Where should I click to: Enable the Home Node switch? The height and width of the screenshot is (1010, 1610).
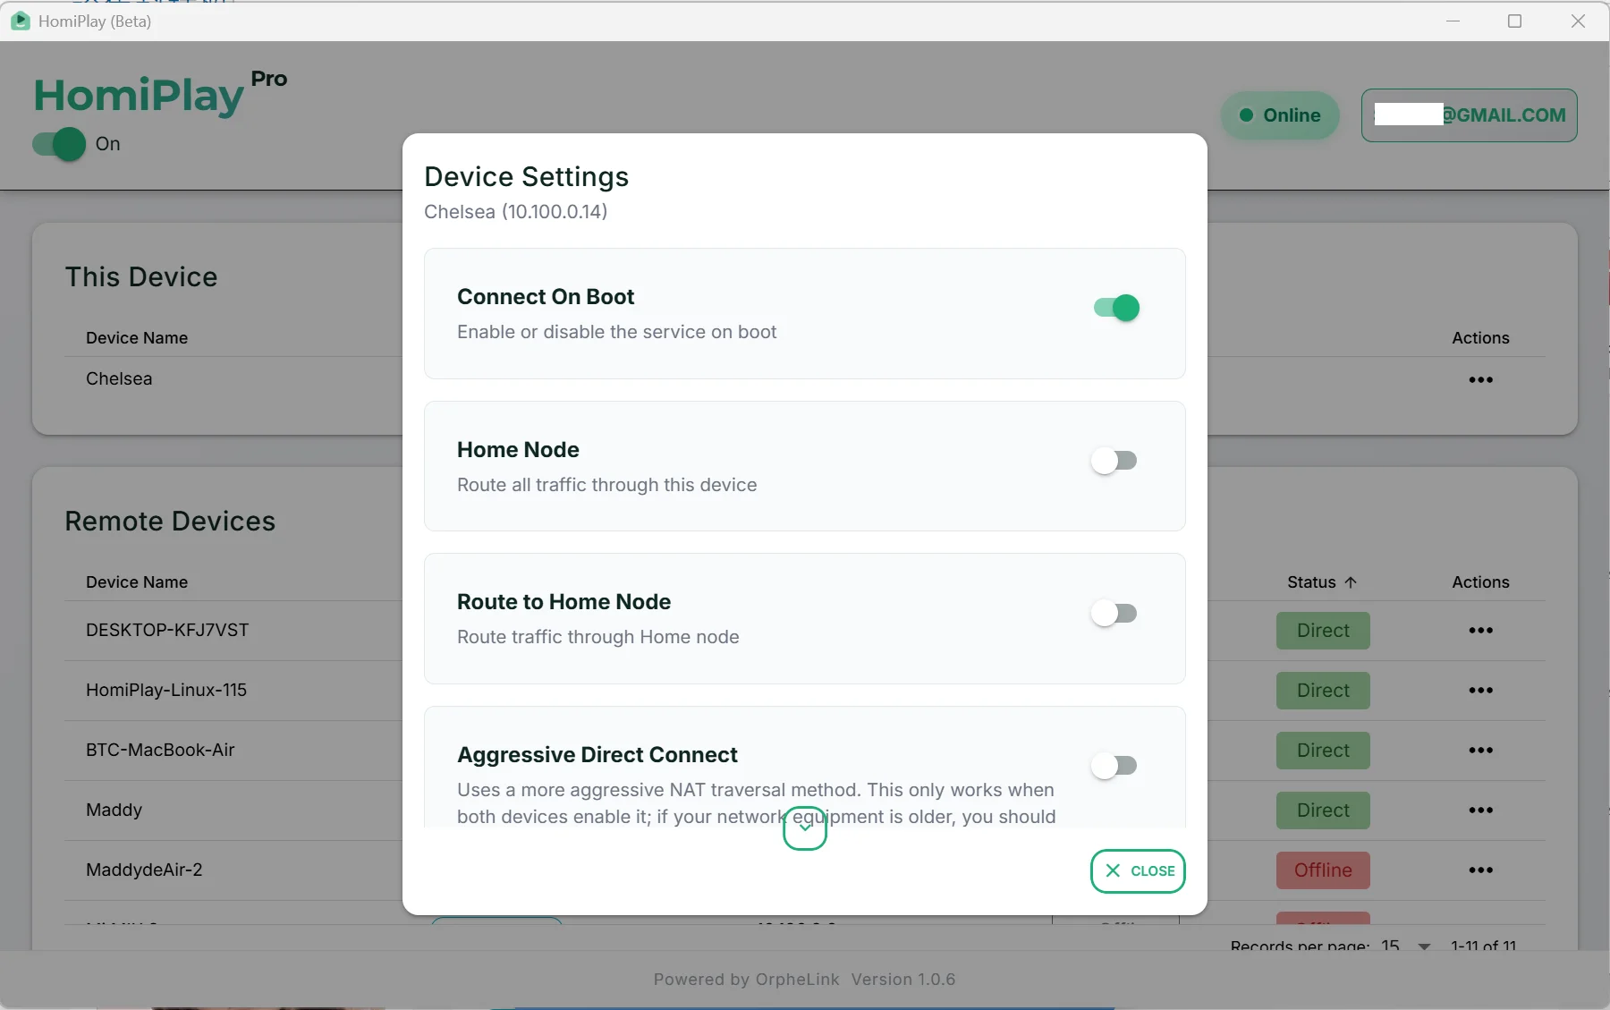1114,461
